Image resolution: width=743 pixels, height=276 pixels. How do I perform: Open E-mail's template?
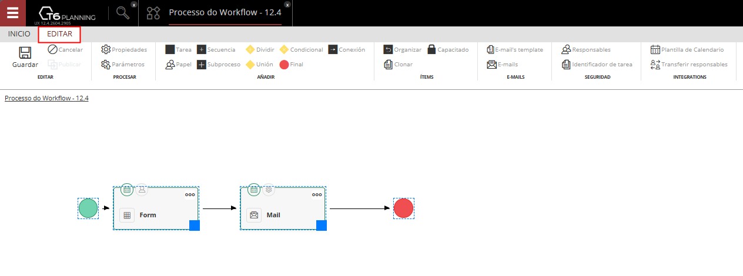516,50
